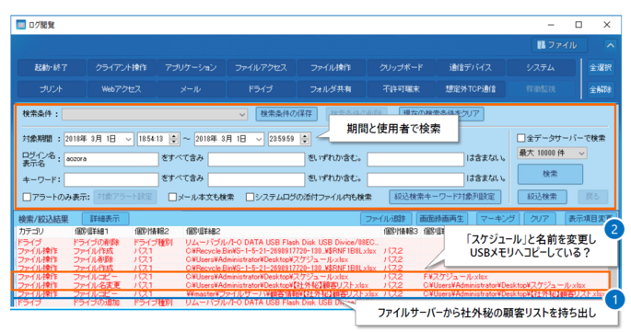
Task: Open the 検索条件 dropdown list
Action: [155, 115]
